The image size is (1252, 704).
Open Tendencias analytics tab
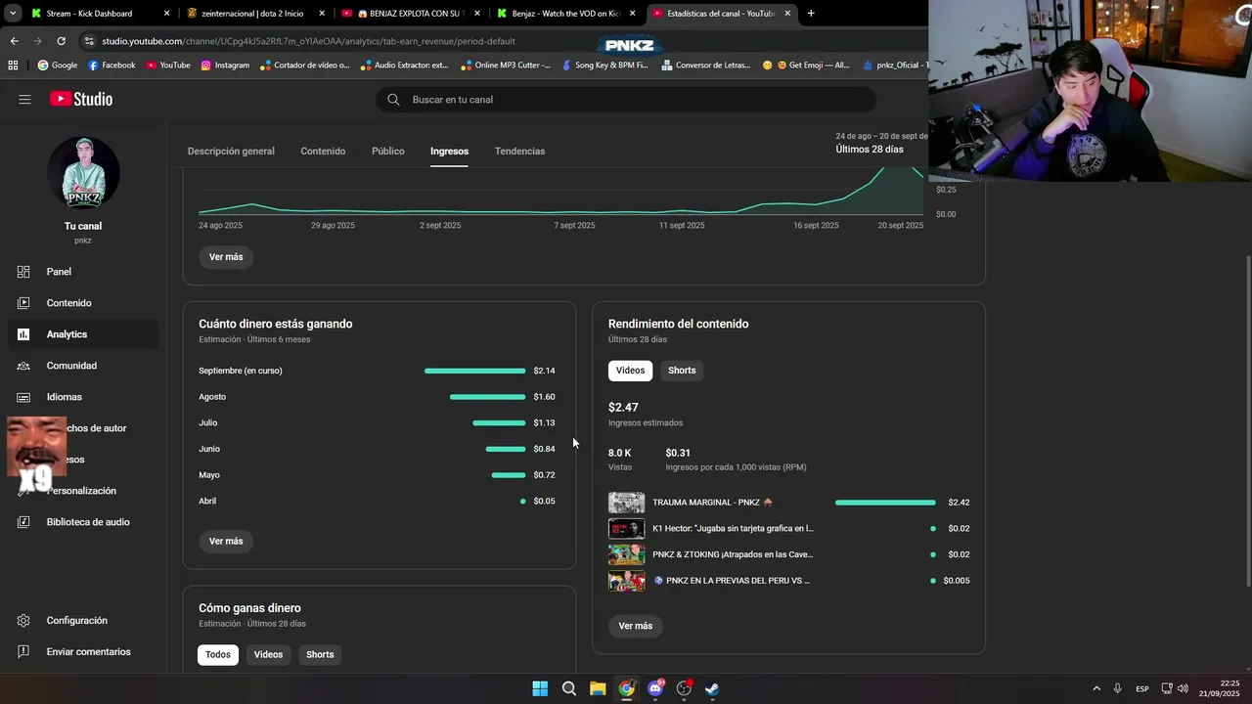click(519, 152)
